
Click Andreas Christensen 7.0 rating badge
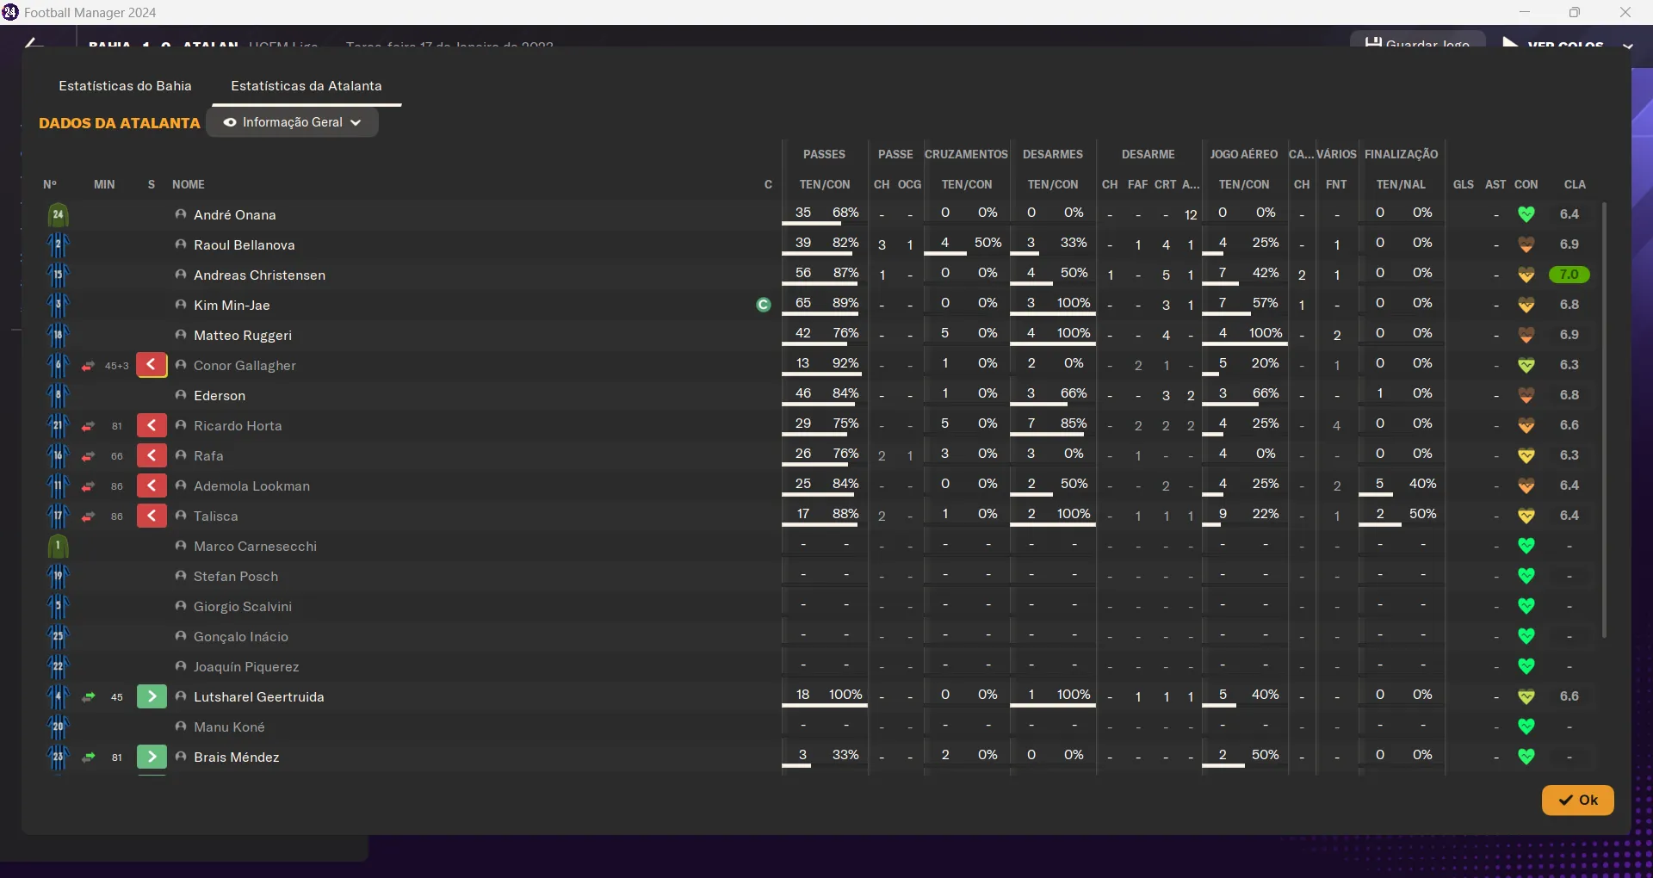1569,275
